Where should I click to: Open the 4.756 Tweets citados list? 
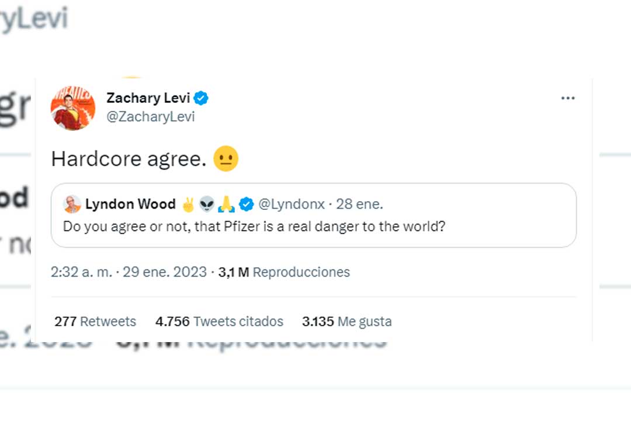219,322
